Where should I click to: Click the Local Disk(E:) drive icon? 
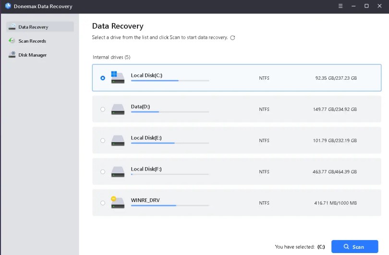pos(117,140)
